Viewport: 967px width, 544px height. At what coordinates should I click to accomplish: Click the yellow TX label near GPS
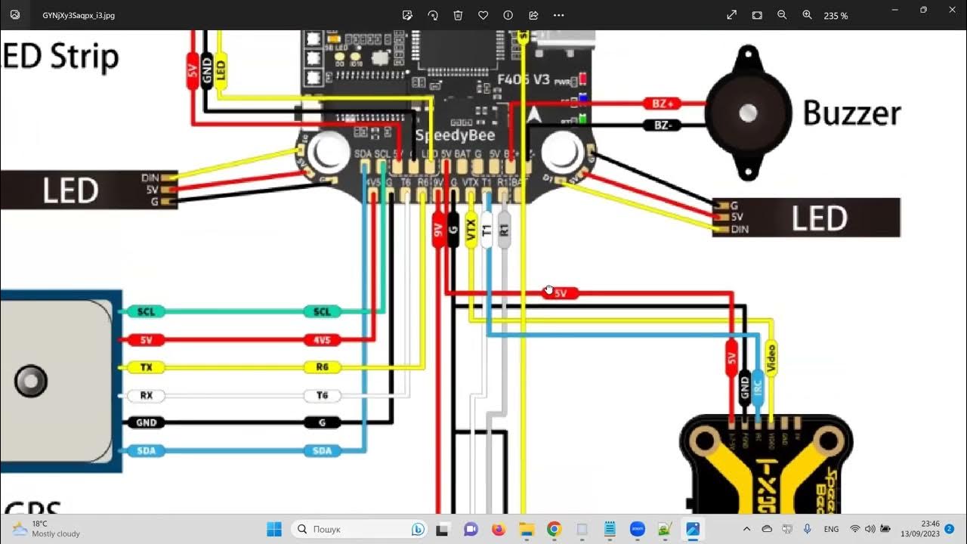click(147, 368)
